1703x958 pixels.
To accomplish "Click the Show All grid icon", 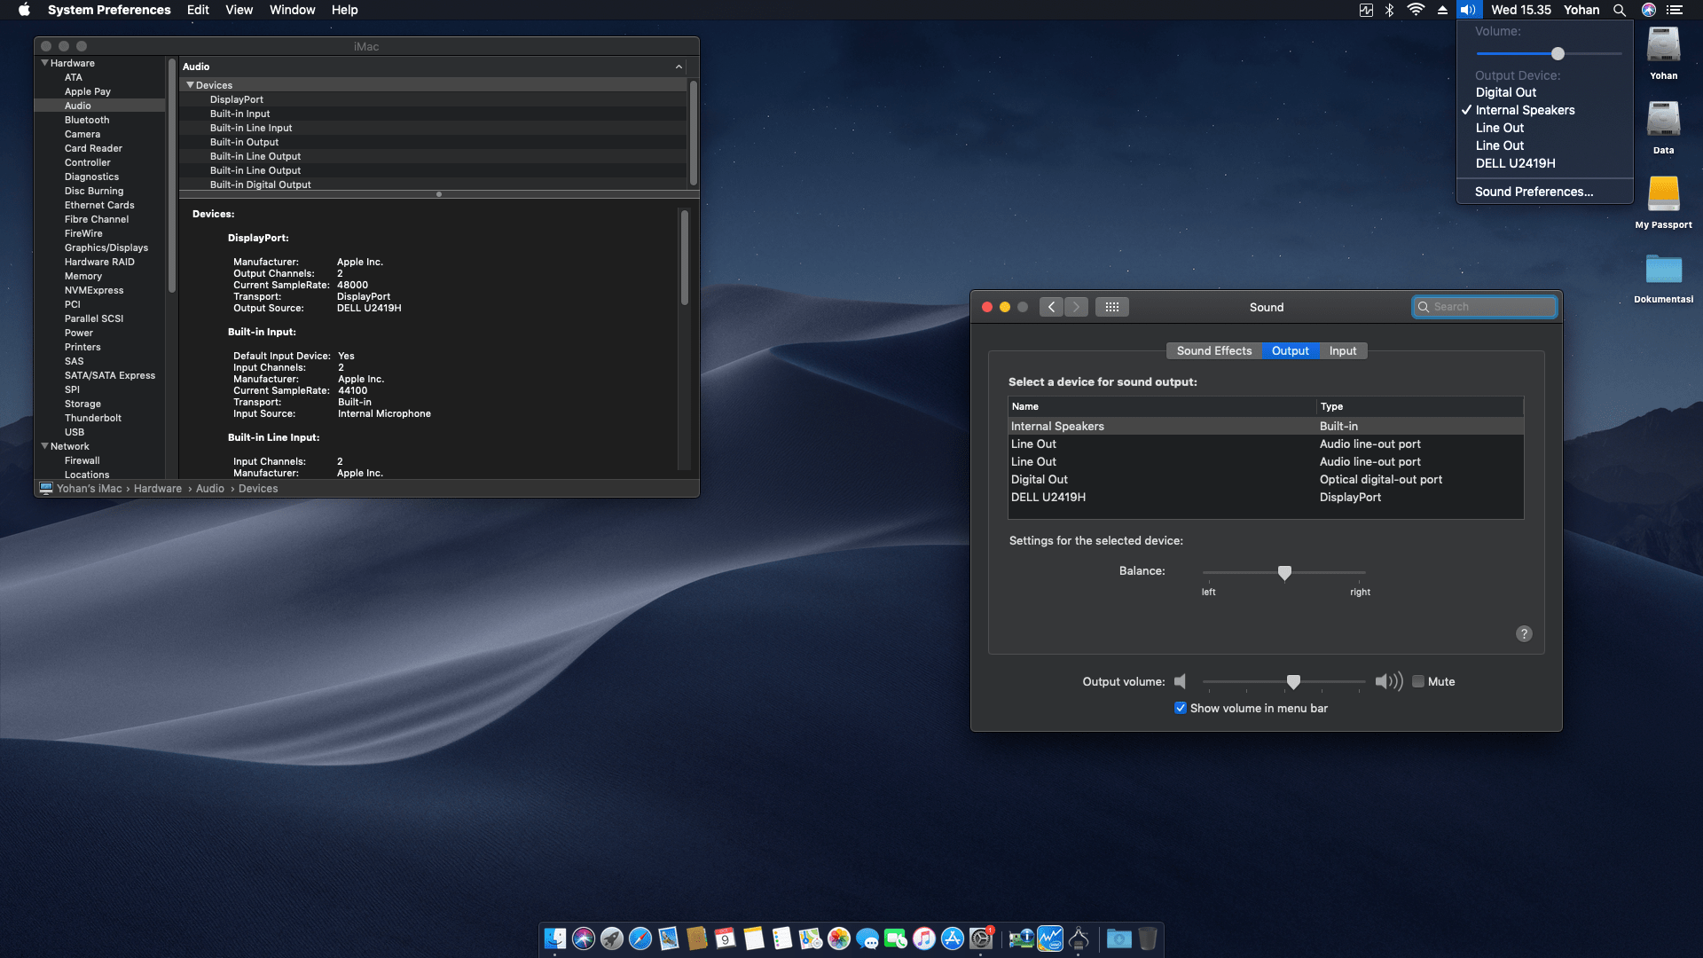I will [x=1111, y=307].
